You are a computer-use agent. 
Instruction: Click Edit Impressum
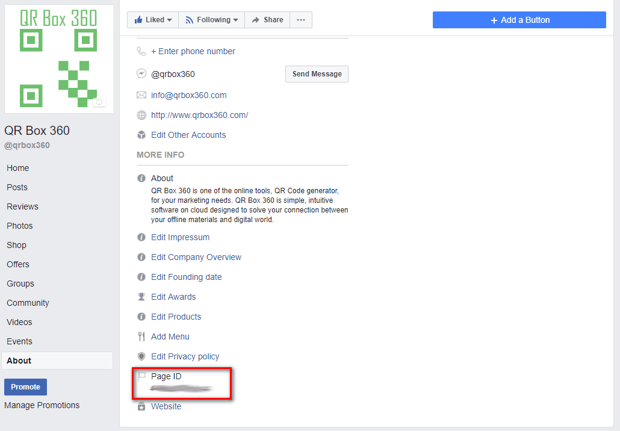pos(181,237)
